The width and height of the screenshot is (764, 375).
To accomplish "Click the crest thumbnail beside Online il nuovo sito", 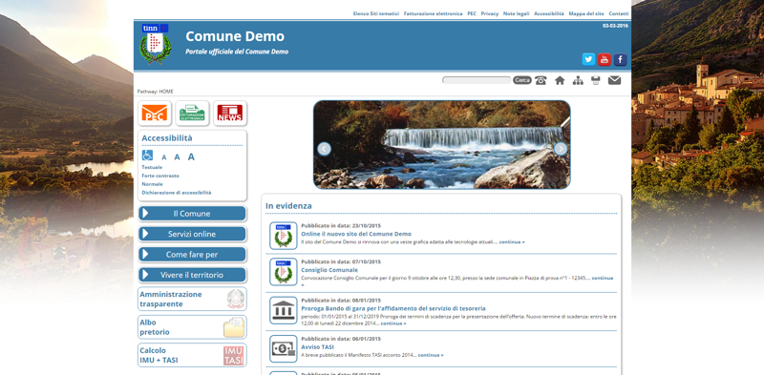I will pyautogui.click(x=283, y=236).
